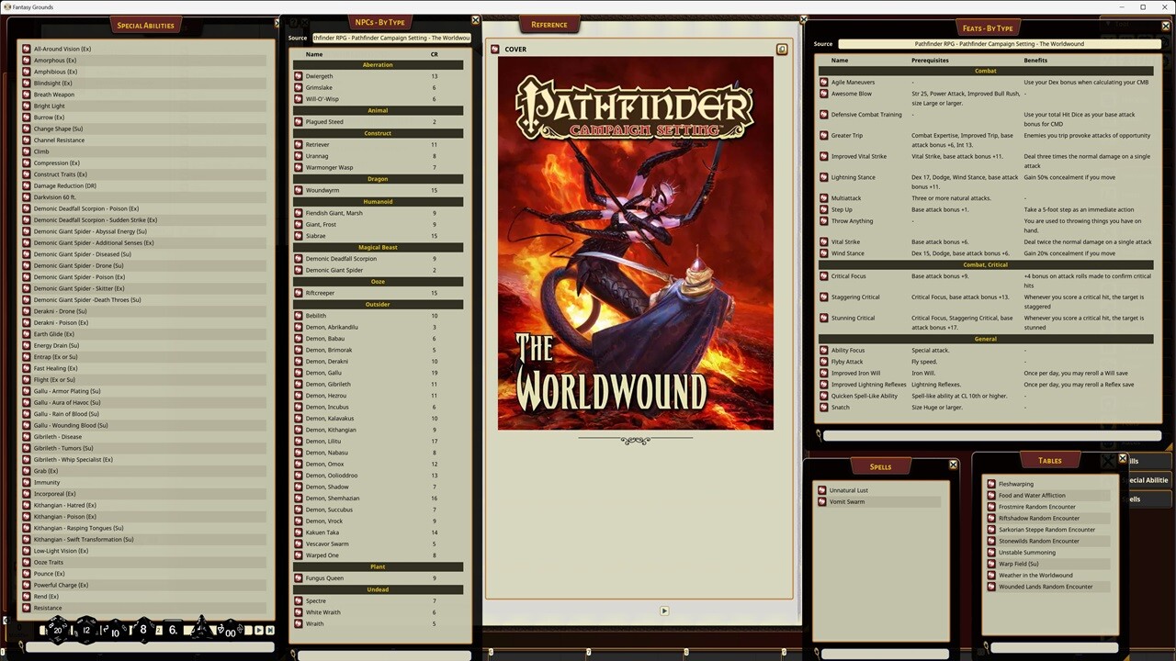
Task: Roll the d10 die from the dice bar
Action: (114, 630)
